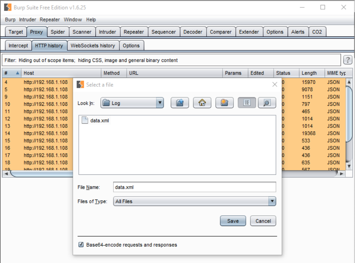Open the Burp menu

10,20
